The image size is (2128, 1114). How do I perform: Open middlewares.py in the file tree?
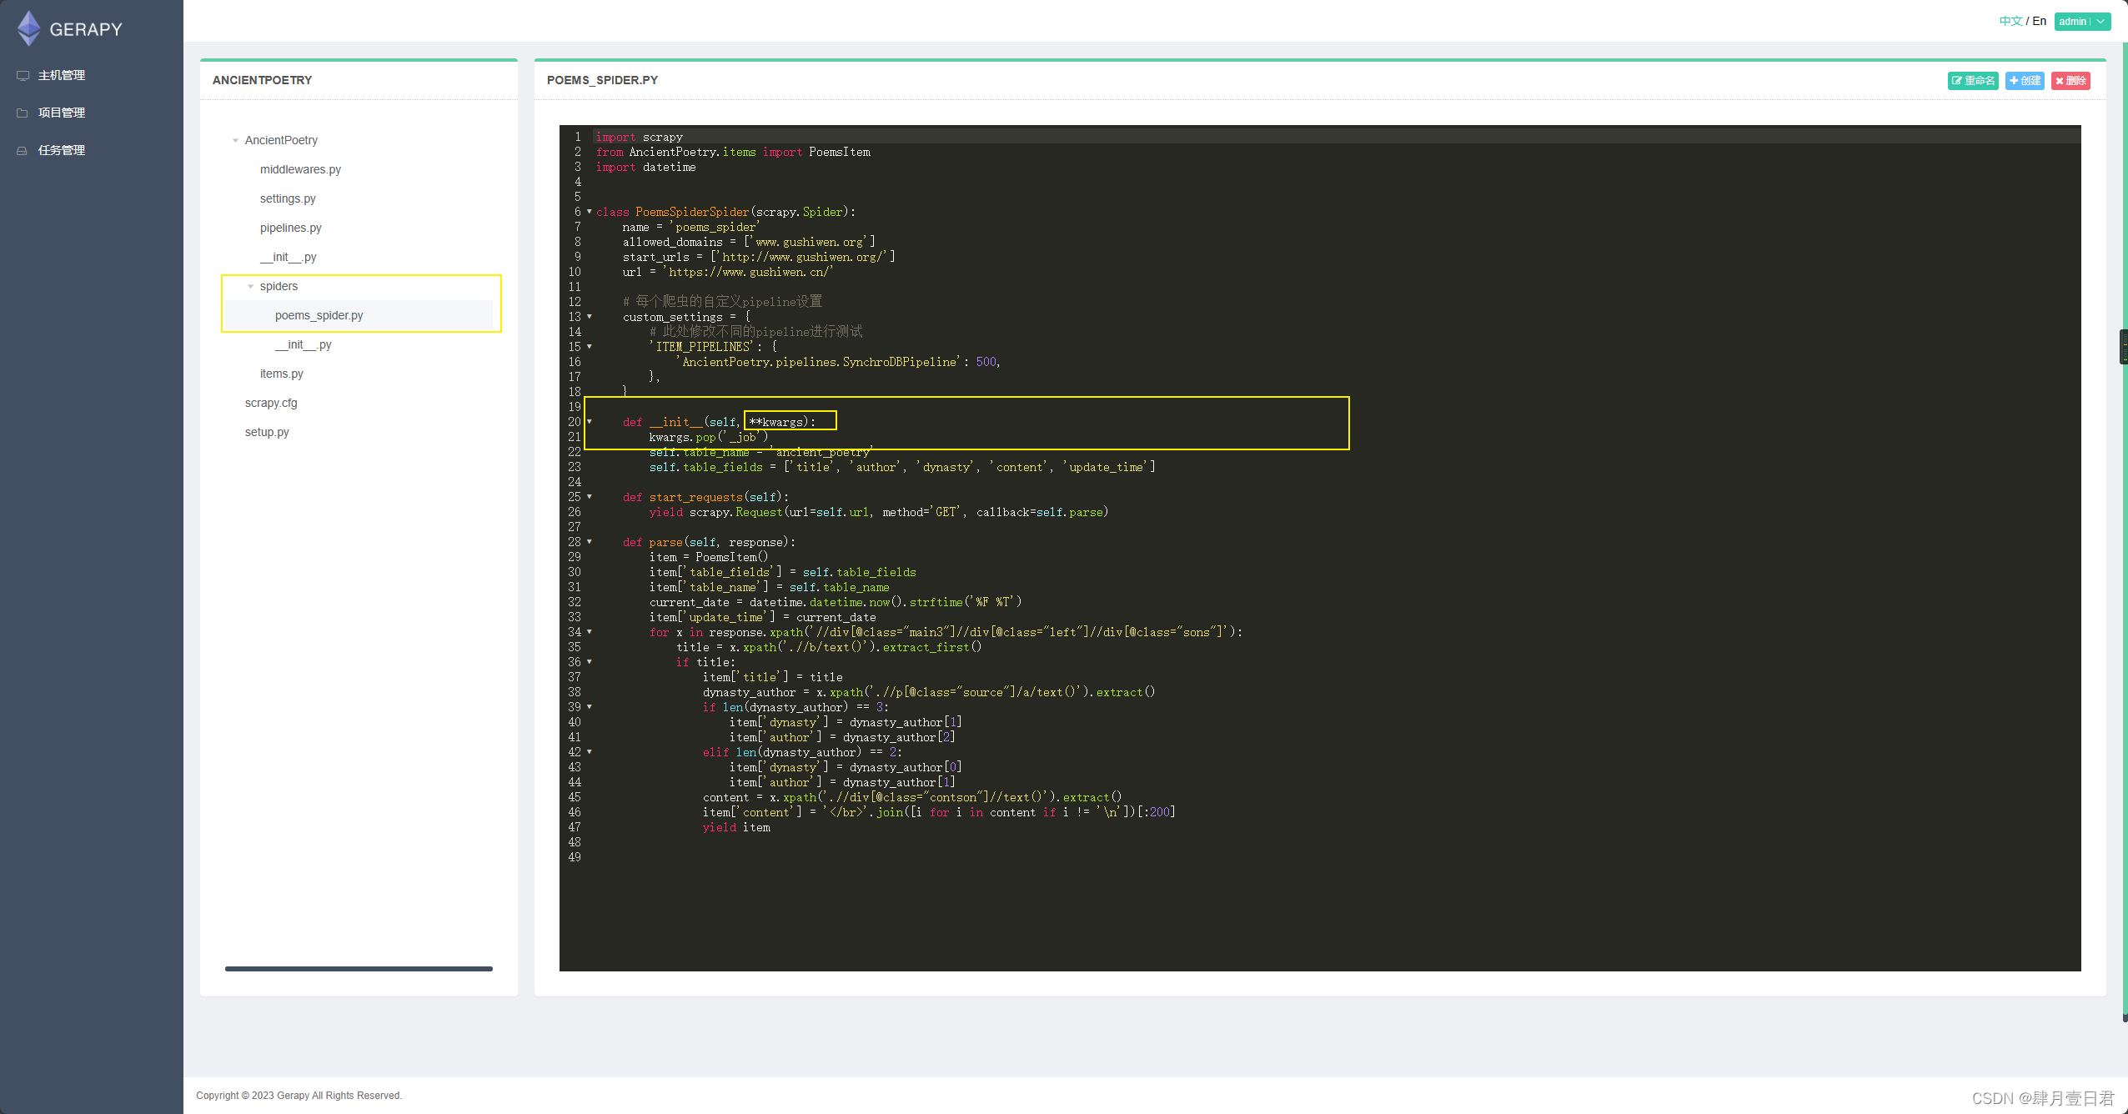[300, 169]
